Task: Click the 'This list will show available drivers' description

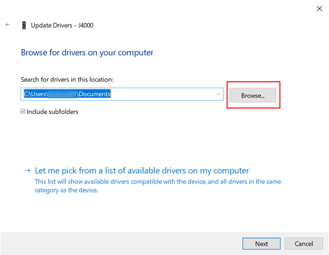Action: tap(158, 186)
